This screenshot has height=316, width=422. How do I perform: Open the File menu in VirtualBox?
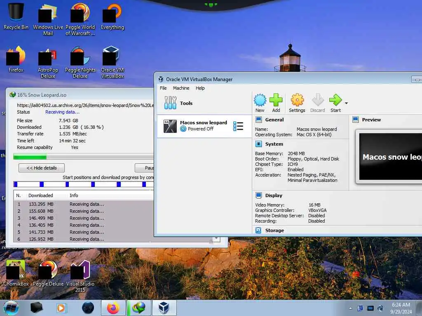click(x=163, y=88)
